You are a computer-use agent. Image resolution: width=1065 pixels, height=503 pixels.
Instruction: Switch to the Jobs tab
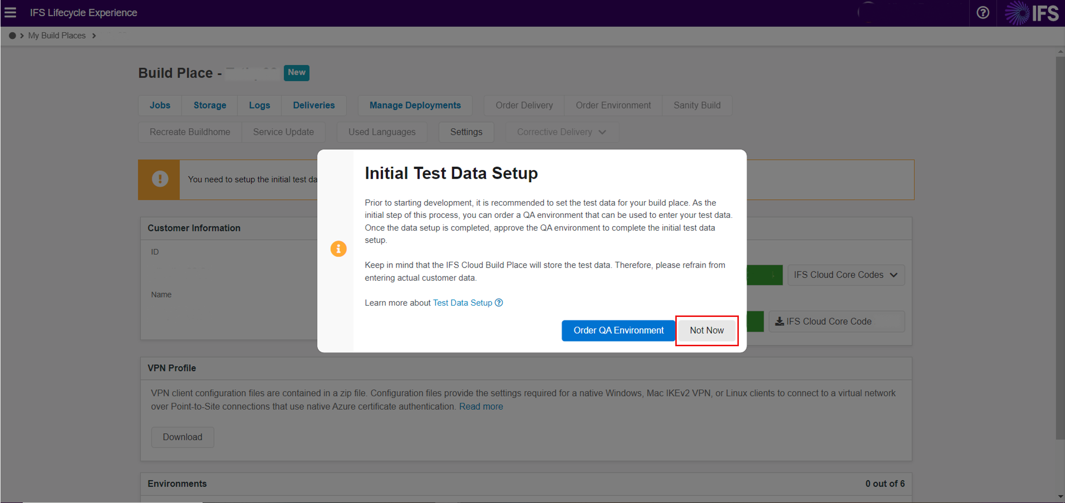pyautogui.click(x=160, y=105)
